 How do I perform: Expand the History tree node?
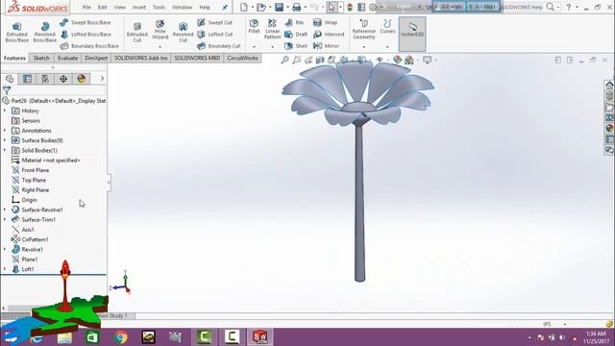(5, 111)
